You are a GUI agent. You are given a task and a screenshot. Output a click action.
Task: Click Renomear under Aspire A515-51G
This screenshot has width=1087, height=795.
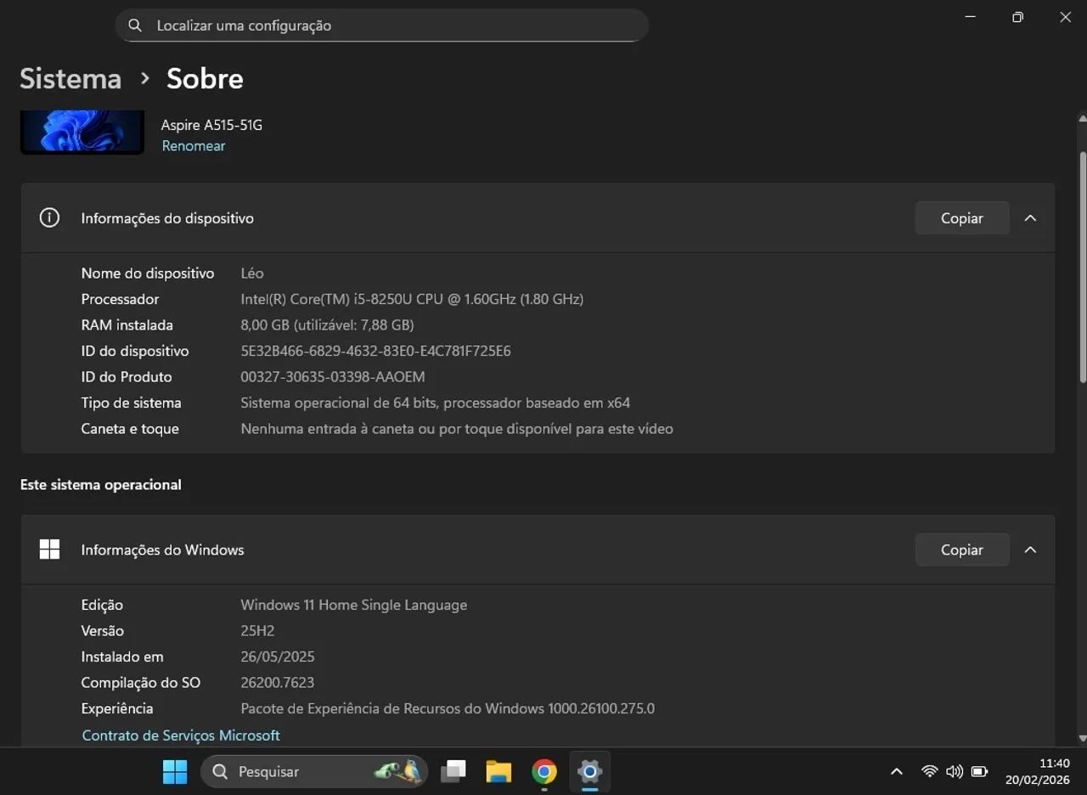pyautogui.click(x=193, y=145)
